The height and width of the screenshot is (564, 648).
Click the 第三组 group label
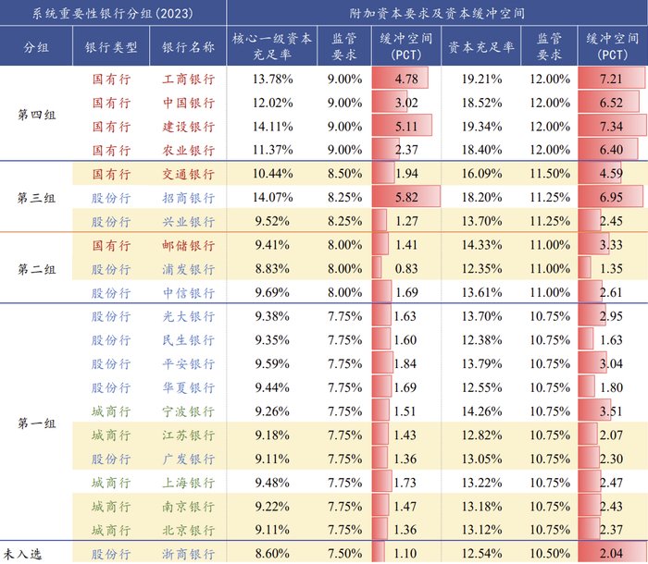tap(36, 198)
